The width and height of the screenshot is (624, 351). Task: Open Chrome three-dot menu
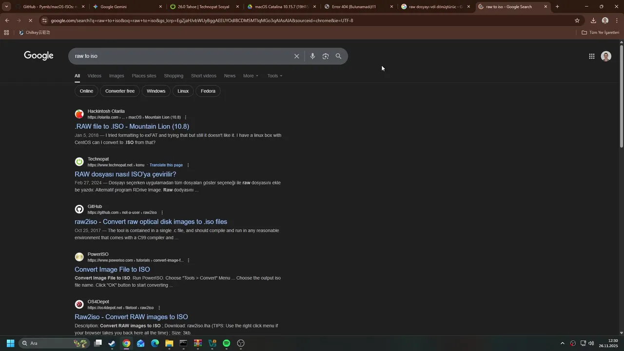(x=617, y=20)
